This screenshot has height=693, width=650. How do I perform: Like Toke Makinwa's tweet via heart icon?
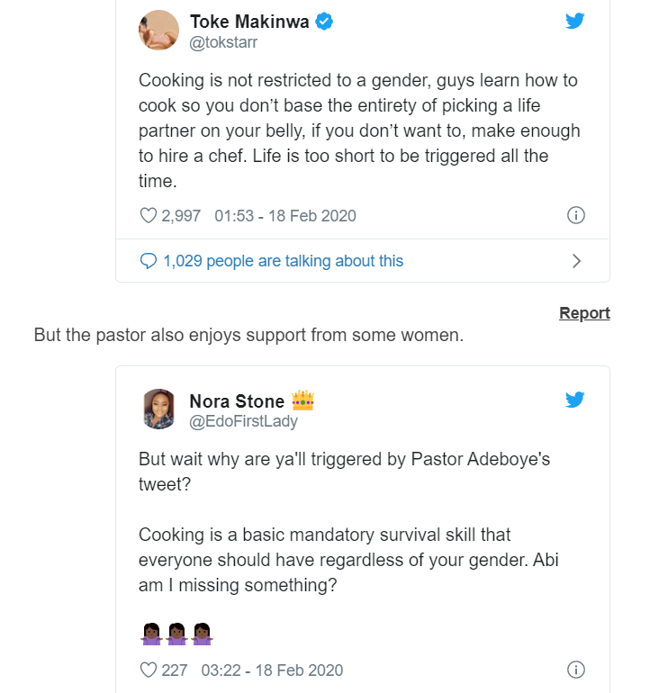coord(149,216)
